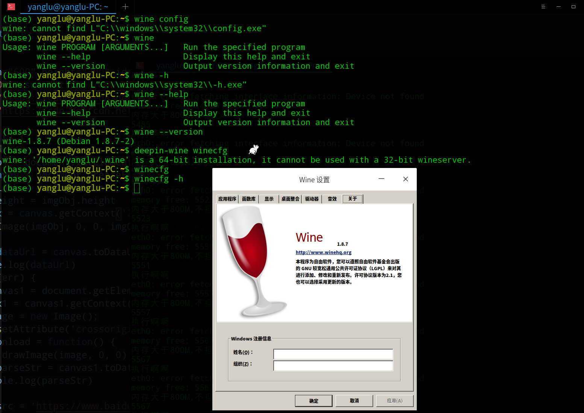The height and width of the screenshot is (413, 584).
Task: Click the 'Windows 注册信息' group label
Action: point(251,339)
